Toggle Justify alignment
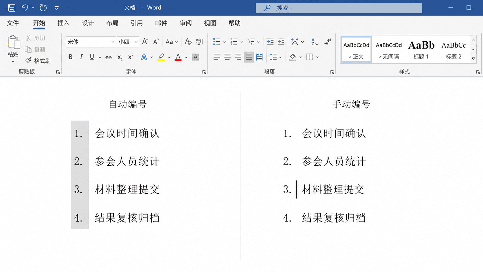The height and width of the screenshot is (272, 483). coord(249,57)
